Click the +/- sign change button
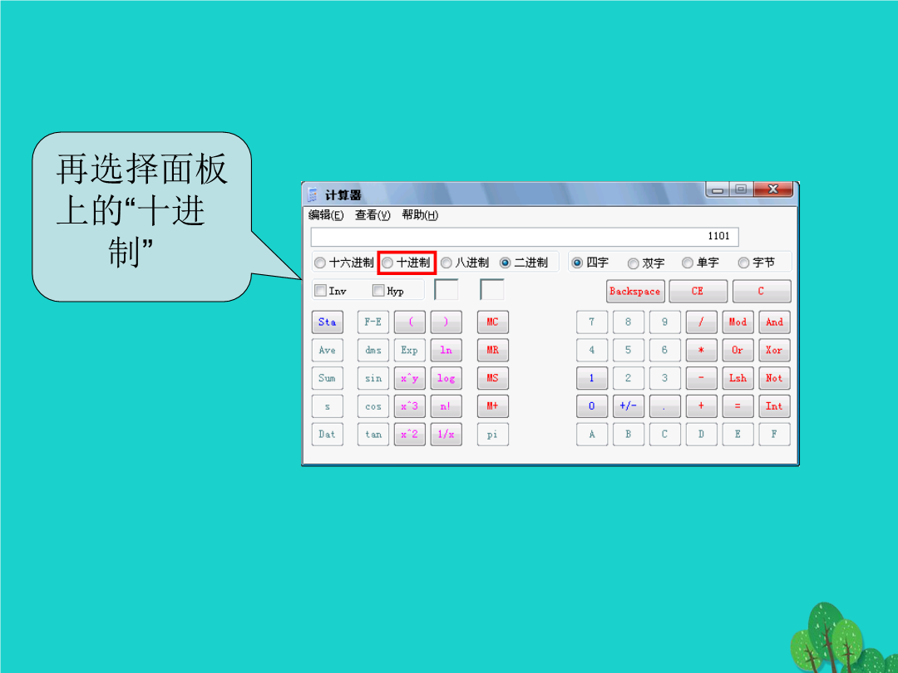 (629, 406)
